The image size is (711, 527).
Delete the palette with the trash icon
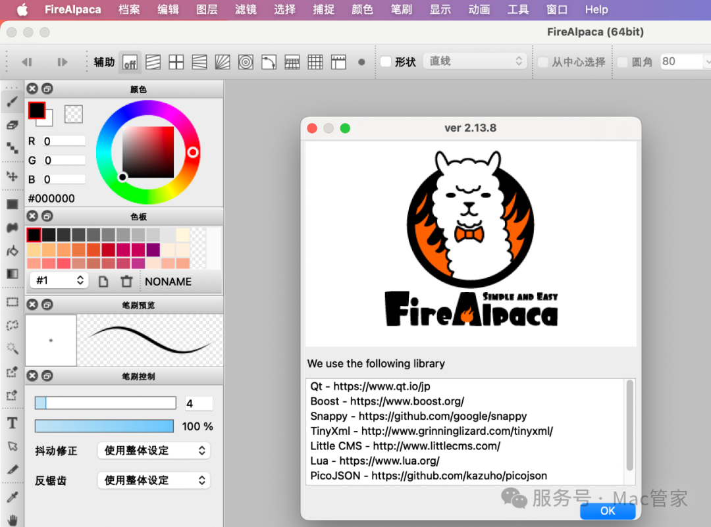126,282
